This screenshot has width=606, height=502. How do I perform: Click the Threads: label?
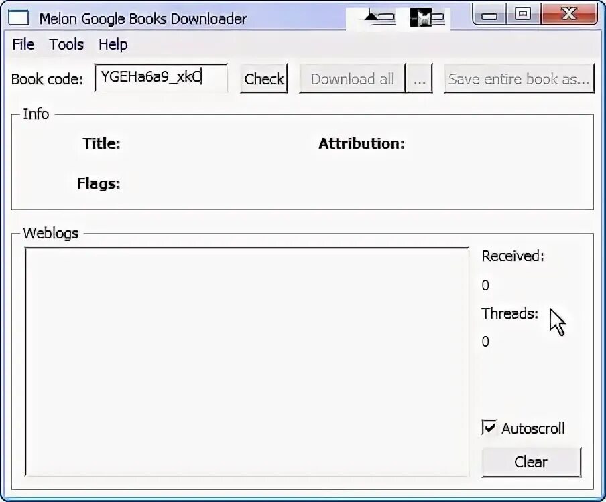(x=509, y=313)
